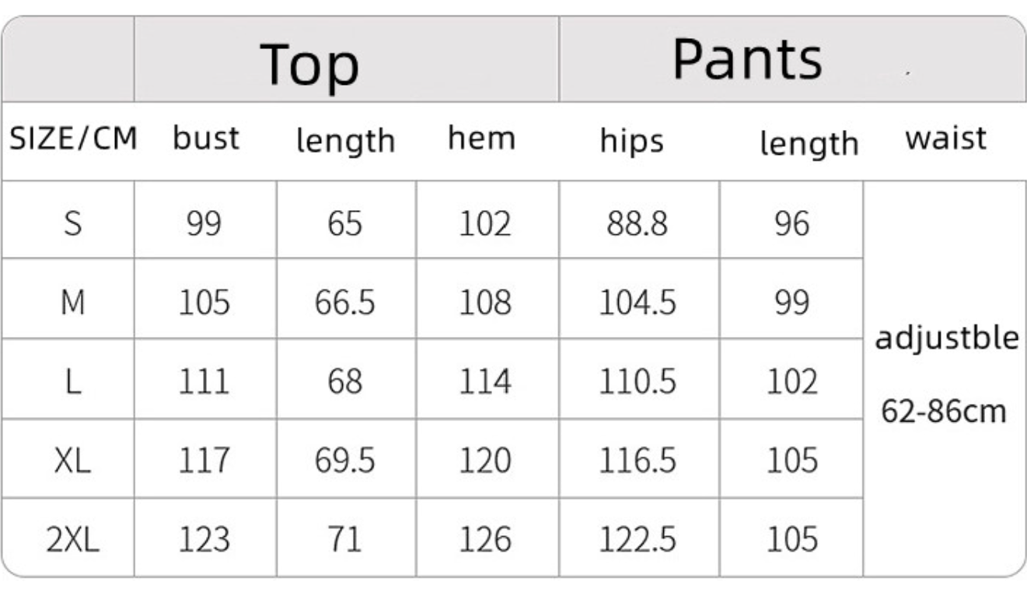This screenshot has width=1027, height=596.
Task: Click the "Pants" header cell
Action: point(746,59)
